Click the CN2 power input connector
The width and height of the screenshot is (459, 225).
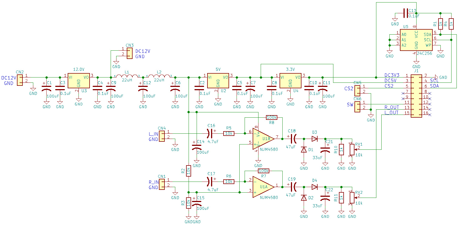20,80
